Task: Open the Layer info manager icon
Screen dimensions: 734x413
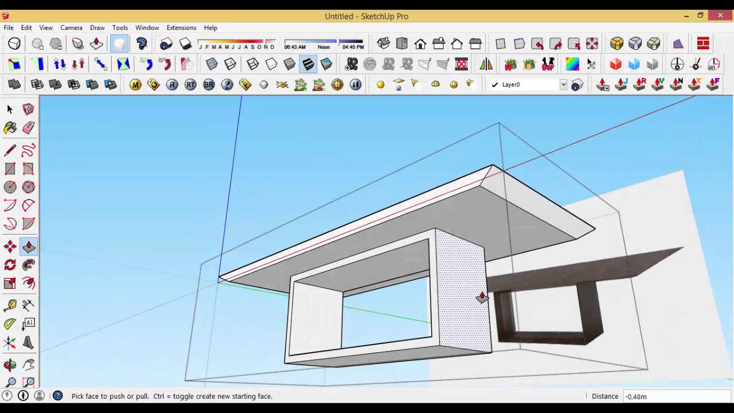Action: pos(577,85)
